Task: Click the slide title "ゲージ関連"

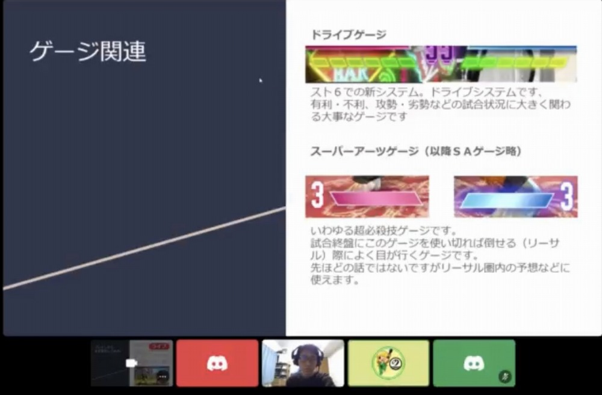Action: coord(88,51)
